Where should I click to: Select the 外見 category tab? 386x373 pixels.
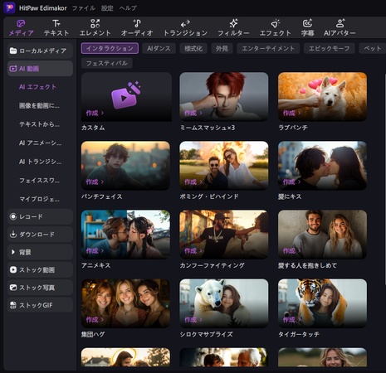point(222,48)
